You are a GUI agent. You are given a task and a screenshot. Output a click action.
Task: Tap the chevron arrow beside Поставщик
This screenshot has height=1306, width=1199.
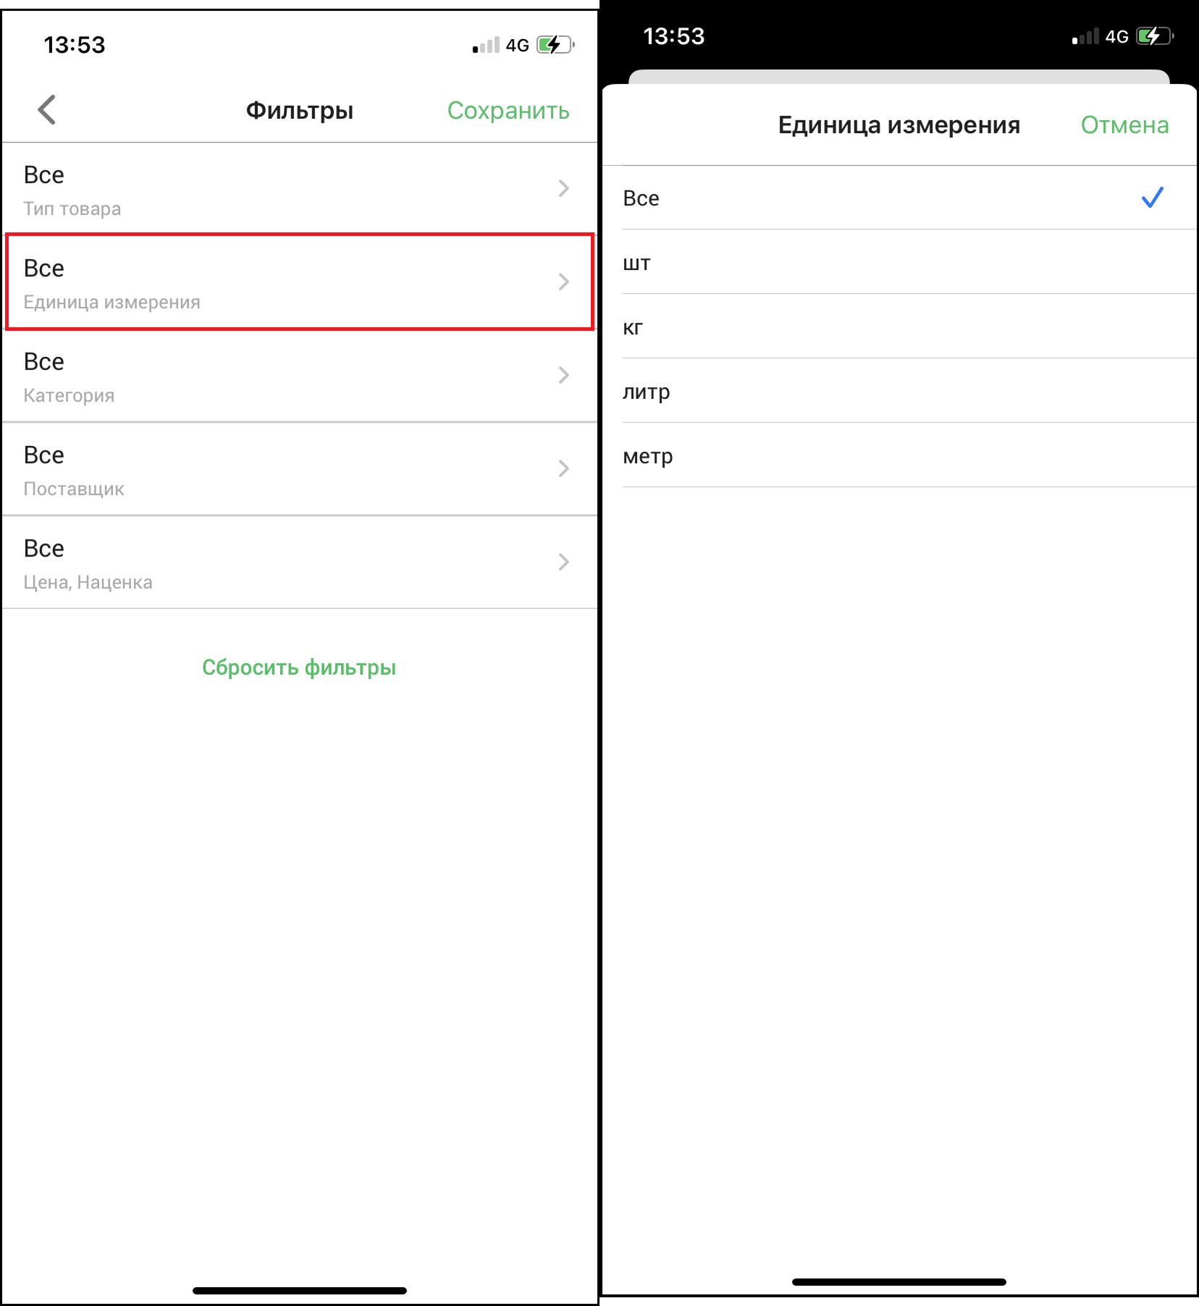point(564,468)
